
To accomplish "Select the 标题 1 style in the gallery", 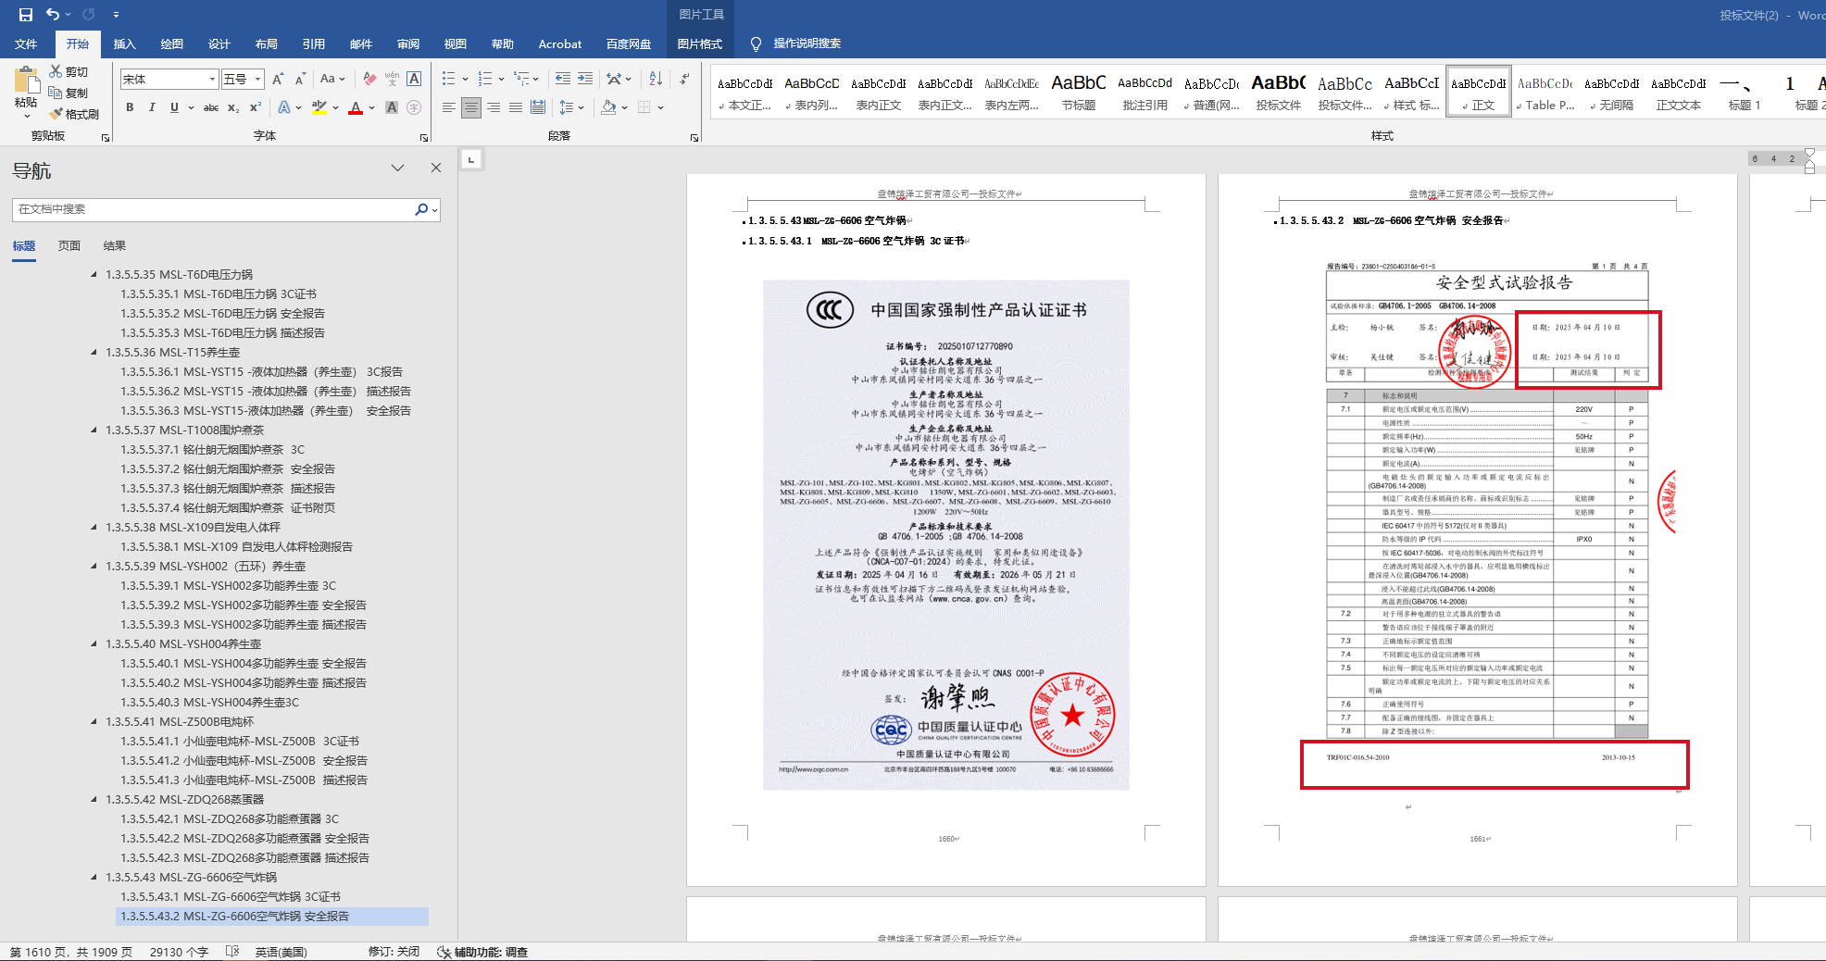I will (x=1745, y=93).
